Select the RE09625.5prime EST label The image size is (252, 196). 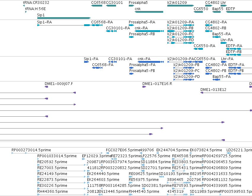pyautogui.click(x=144, y=174)
